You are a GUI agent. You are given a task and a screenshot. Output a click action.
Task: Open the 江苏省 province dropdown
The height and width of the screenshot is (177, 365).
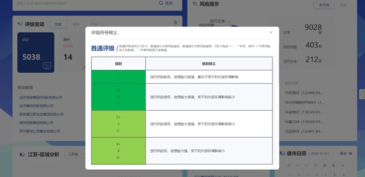pos(74,154)
